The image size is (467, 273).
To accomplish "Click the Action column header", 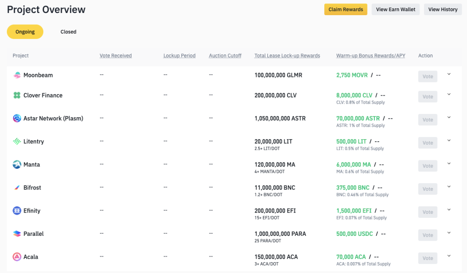I will [425, 56].
